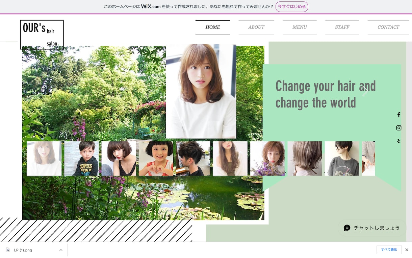Select thumbnail of man's dark short haircut
This screenshot has width=412, height=258.
click(x=193, y=159)
